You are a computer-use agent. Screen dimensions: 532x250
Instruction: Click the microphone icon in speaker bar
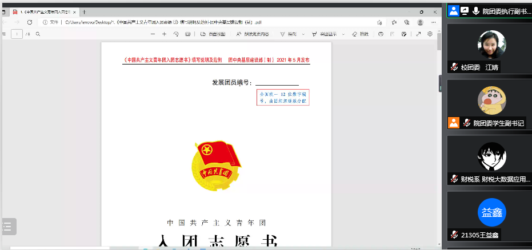click(476, 11)
